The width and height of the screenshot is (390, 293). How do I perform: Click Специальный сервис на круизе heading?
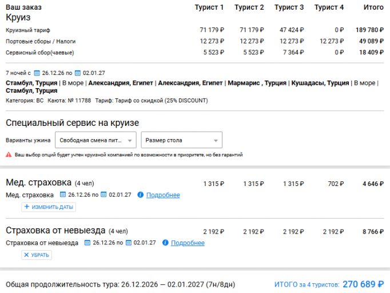point(73,122)
